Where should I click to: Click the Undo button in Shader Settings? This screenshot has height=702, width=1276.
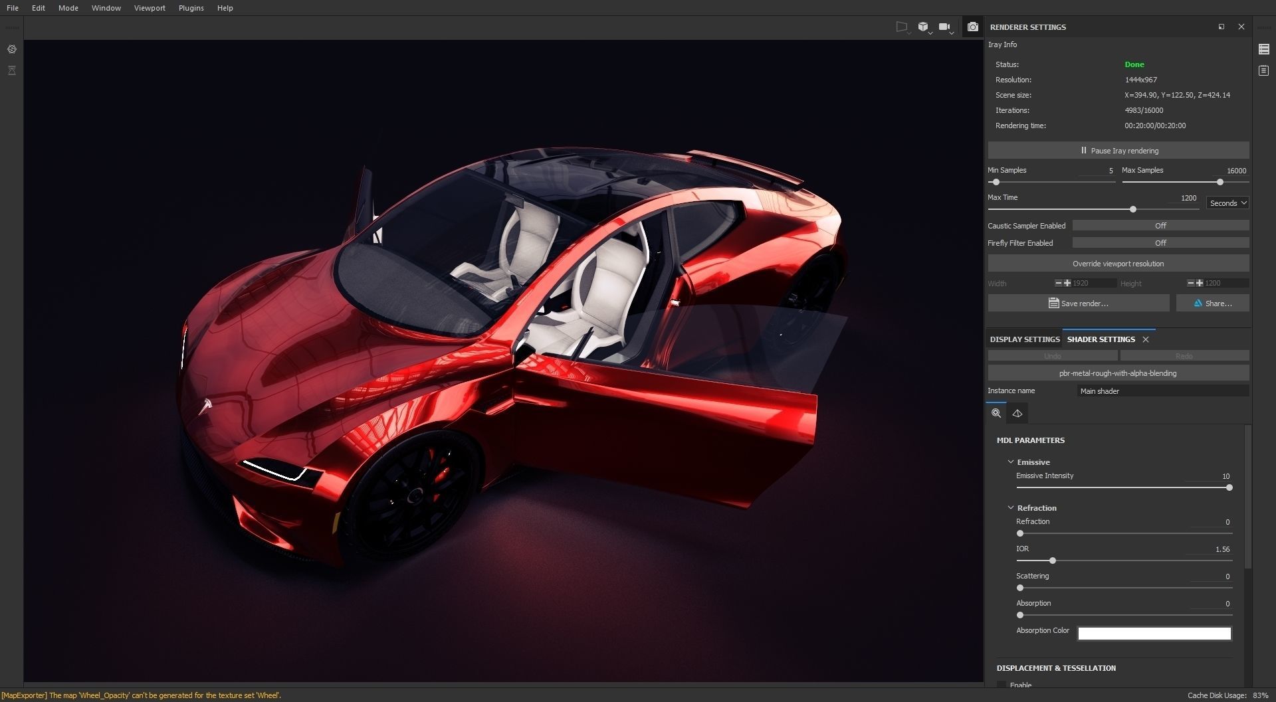(x=1053, y=356)
